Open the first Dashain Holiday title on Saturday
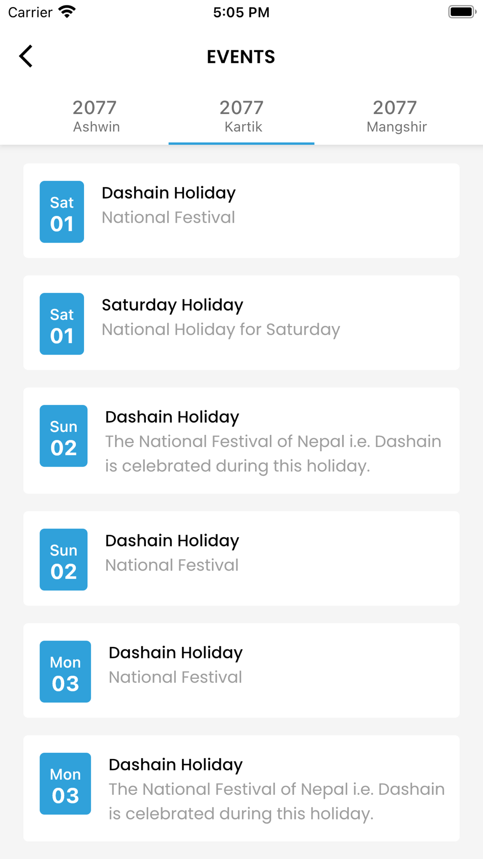 169,193
